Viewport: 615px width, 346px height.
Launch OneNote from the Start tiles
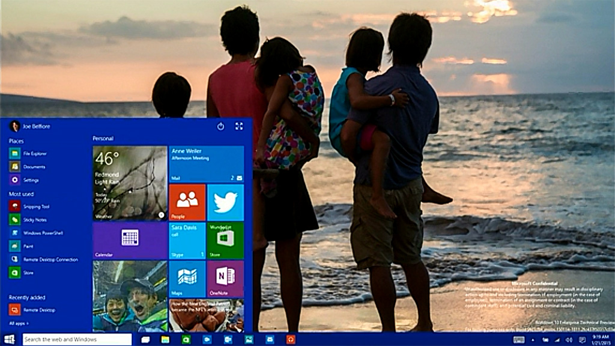[225, 279]
